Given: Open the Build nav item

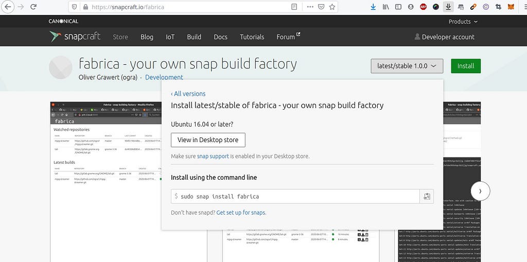Looking at the screenshot, I should click(x=194, y=37).
